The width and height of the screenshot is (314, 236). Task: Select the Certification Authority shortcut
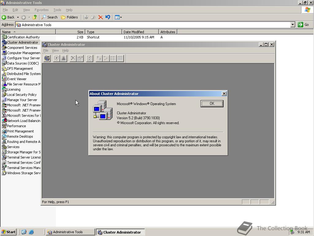(x=21, y=37)
